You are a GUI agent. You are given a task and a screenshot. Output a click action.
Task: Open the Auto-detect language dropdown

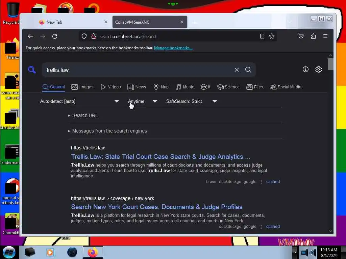80,101
